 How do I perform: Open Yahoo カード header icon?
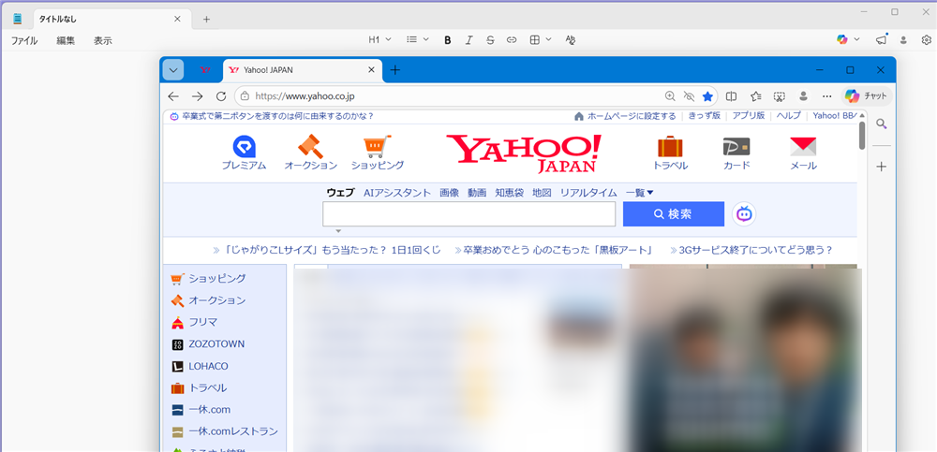point(736,153)
